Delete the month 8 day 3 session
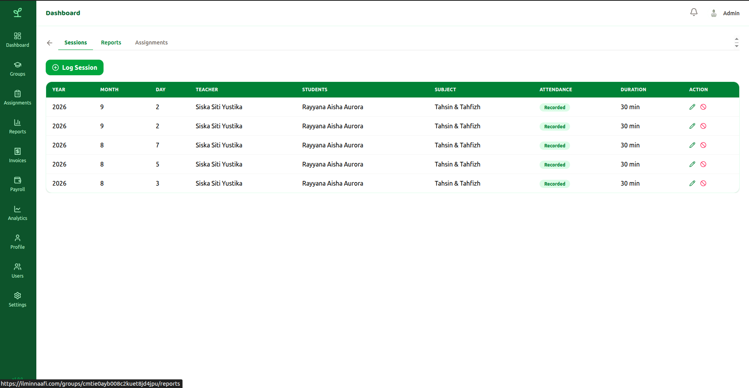749x388 pixels. coord(703,183)
